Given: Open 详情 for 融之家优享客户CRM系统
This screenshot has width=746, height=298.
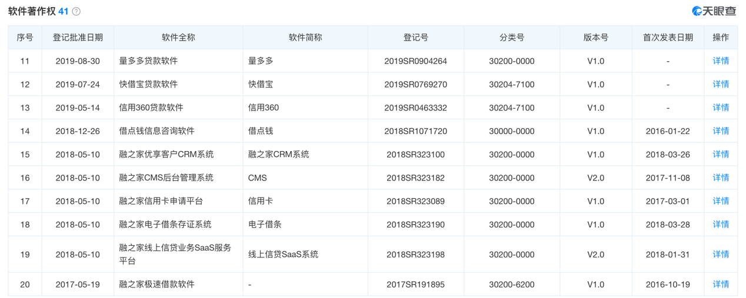Looking at the screenshot, I should coord(720,154).
